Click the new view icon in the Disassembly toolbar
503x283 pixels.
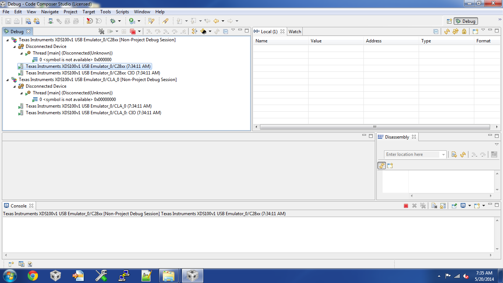[x=390, y=166]
